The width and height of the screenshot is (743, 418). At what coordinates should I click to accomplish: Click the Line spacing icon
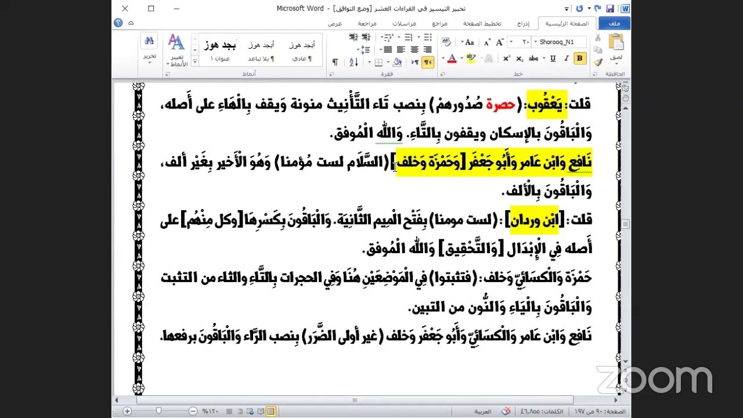pos(366,50)
